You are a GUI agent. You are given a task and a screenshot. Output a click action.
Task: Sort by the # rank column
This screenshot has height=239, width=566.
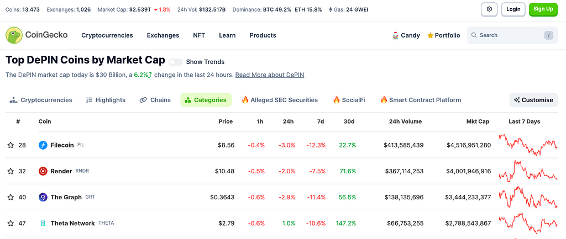(18, 121)
